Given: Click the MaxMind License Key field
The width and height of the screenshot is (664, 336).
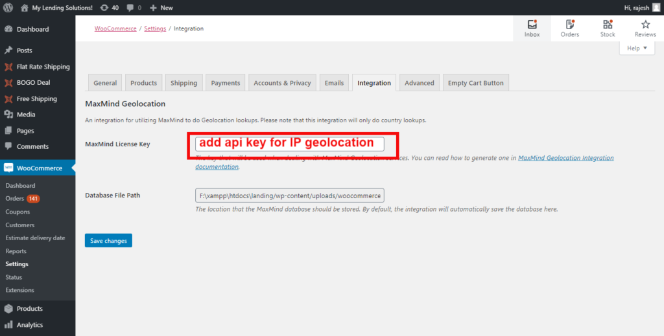Looking at the screenshot, I should pos(289,144).
